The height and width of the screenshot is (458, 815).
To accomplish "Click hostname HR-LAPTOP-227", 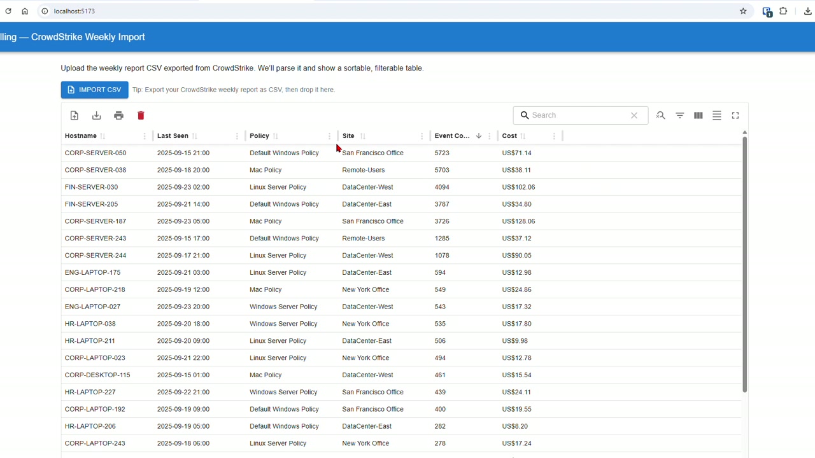I will pyautogui.click(x=90, y=392).
